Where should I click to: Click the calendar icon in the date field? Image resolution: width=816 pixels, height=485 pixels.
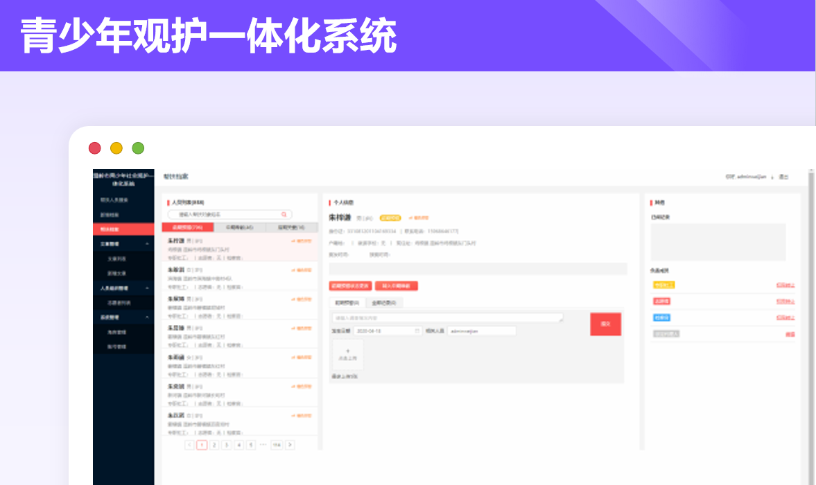point(417,330)
